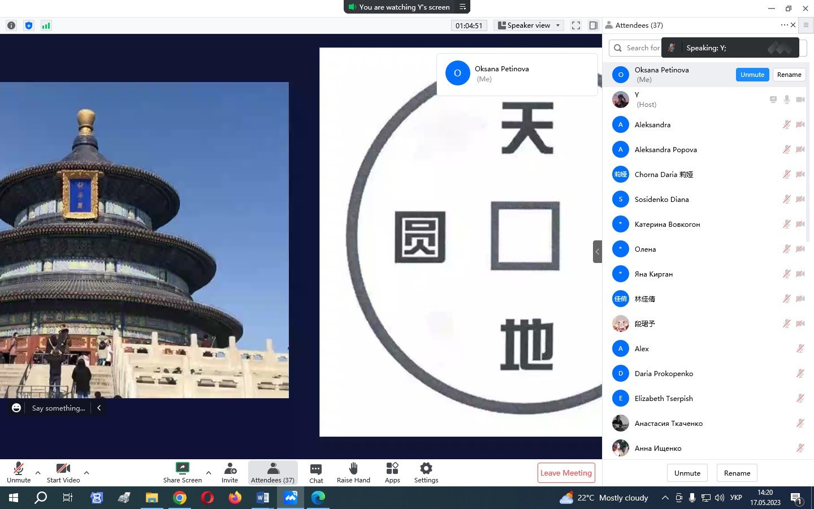Unmute next to Oksana Petinova
Viewport: 814px width, 509px height.
pyautogui.click(x=752, y=75)
